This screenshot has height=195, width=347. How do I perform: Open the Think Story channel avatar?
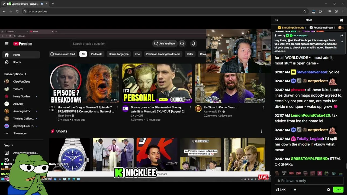[52, 109]
